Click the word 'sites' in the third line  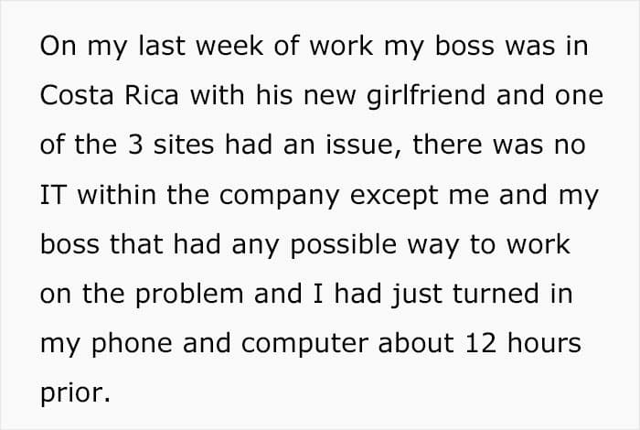click(x=183, y=145)
